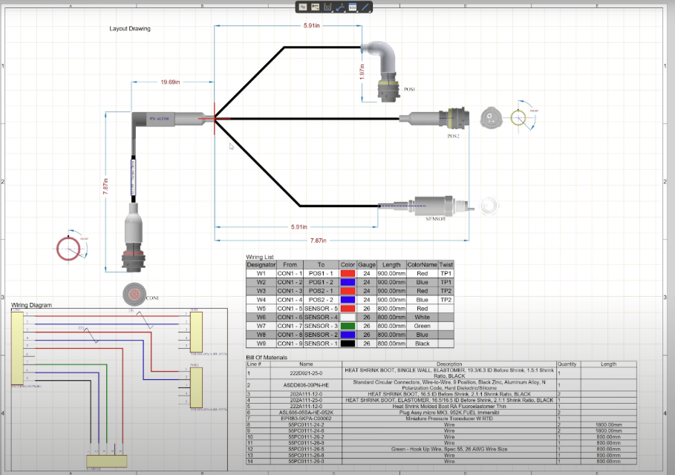This screenshot has width=675, height=475.
Task: Click the Wiring List title
Action: pos(260,257)
